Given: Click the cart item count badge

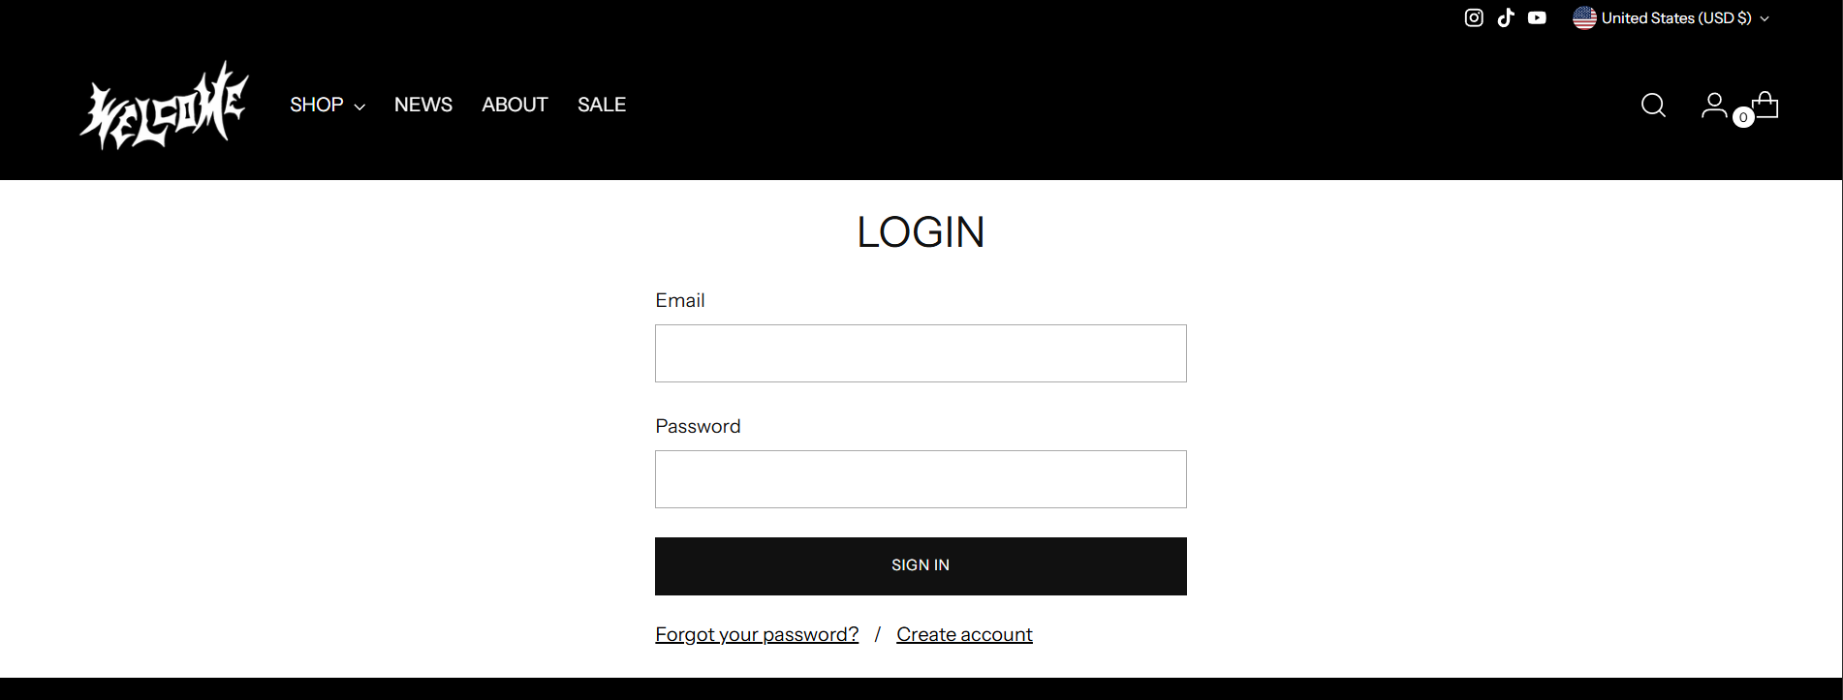Looking at the screenshot, I should pos(1743,117).
